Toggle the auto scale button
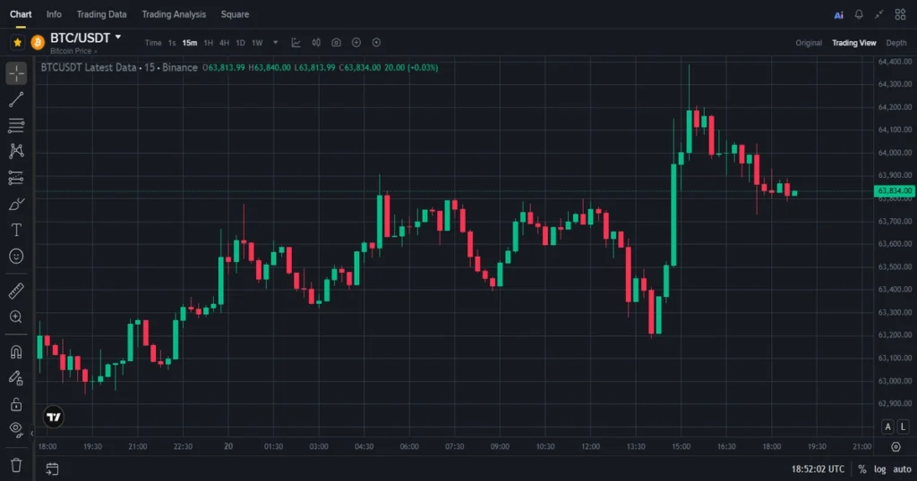This screenshot has height=481, width=917. click(902, 468)
